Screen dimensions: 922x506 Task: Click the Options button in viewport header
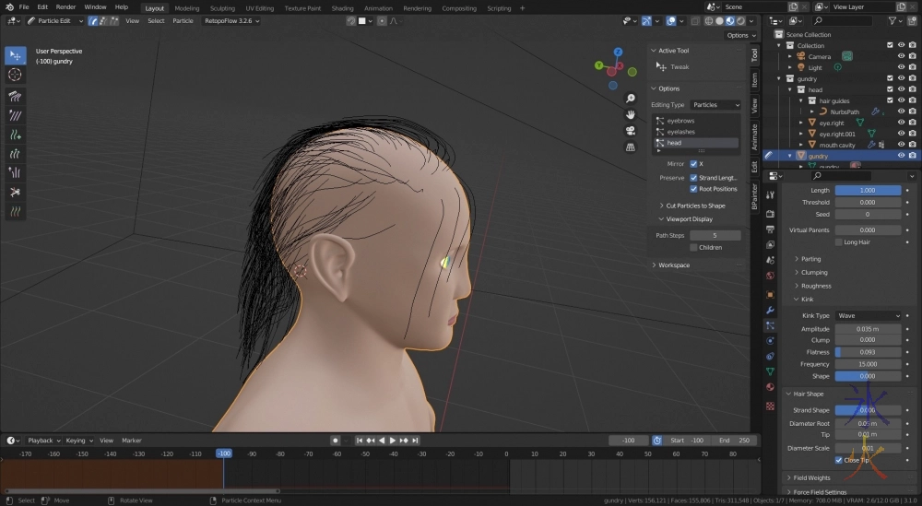pyautogui.click(x=739, y=35)
